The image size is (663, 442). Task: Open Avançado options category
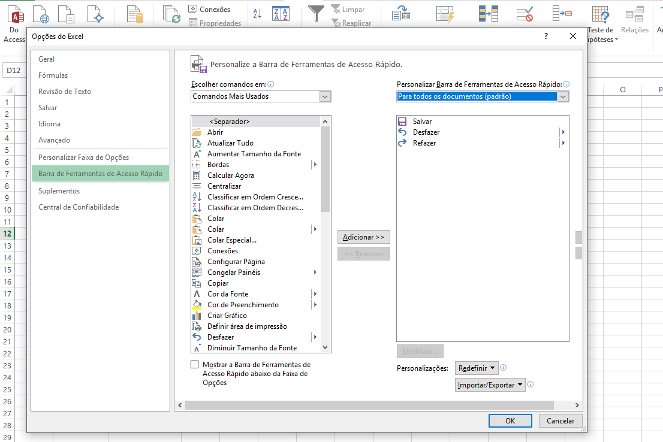(100, 140)
